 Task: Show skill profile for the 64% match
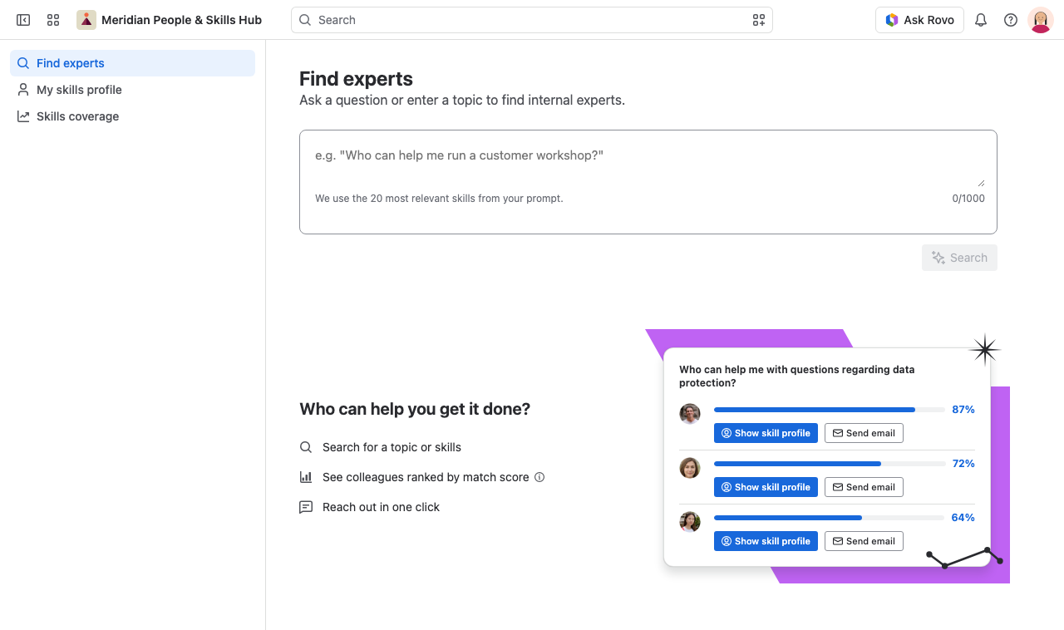coord(766,541)
